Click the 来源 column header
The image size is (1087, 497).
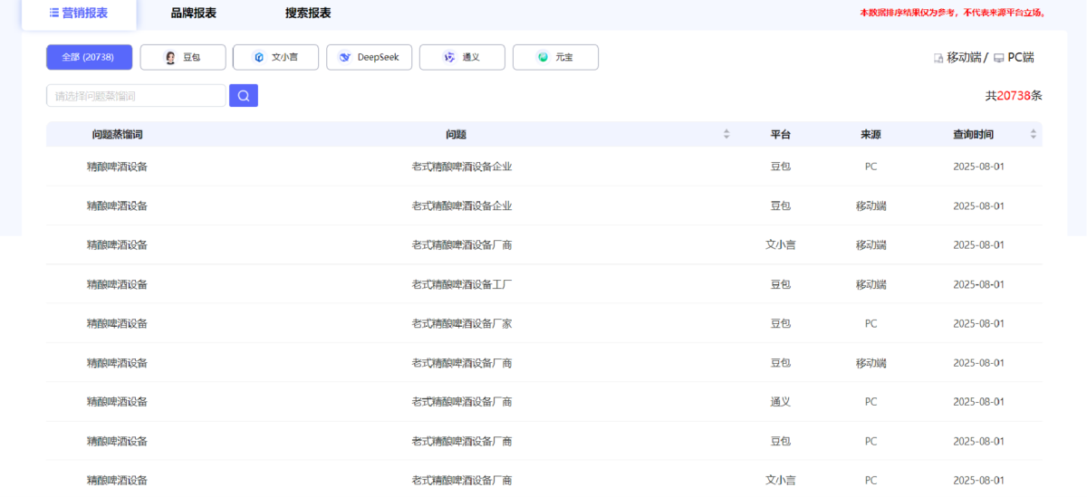tap(871, 134)
